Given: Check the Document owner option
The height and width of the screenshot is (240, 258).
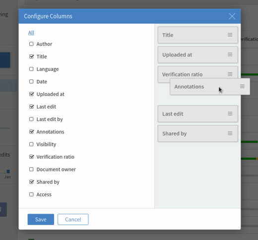Looking at the screenshot, I should (31, 170).
